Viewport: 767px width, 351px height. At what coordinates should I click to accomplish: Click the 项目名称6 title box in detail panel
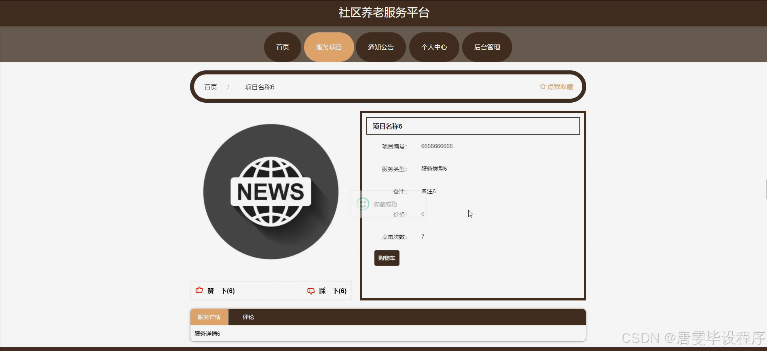click(x=473, y=126)
